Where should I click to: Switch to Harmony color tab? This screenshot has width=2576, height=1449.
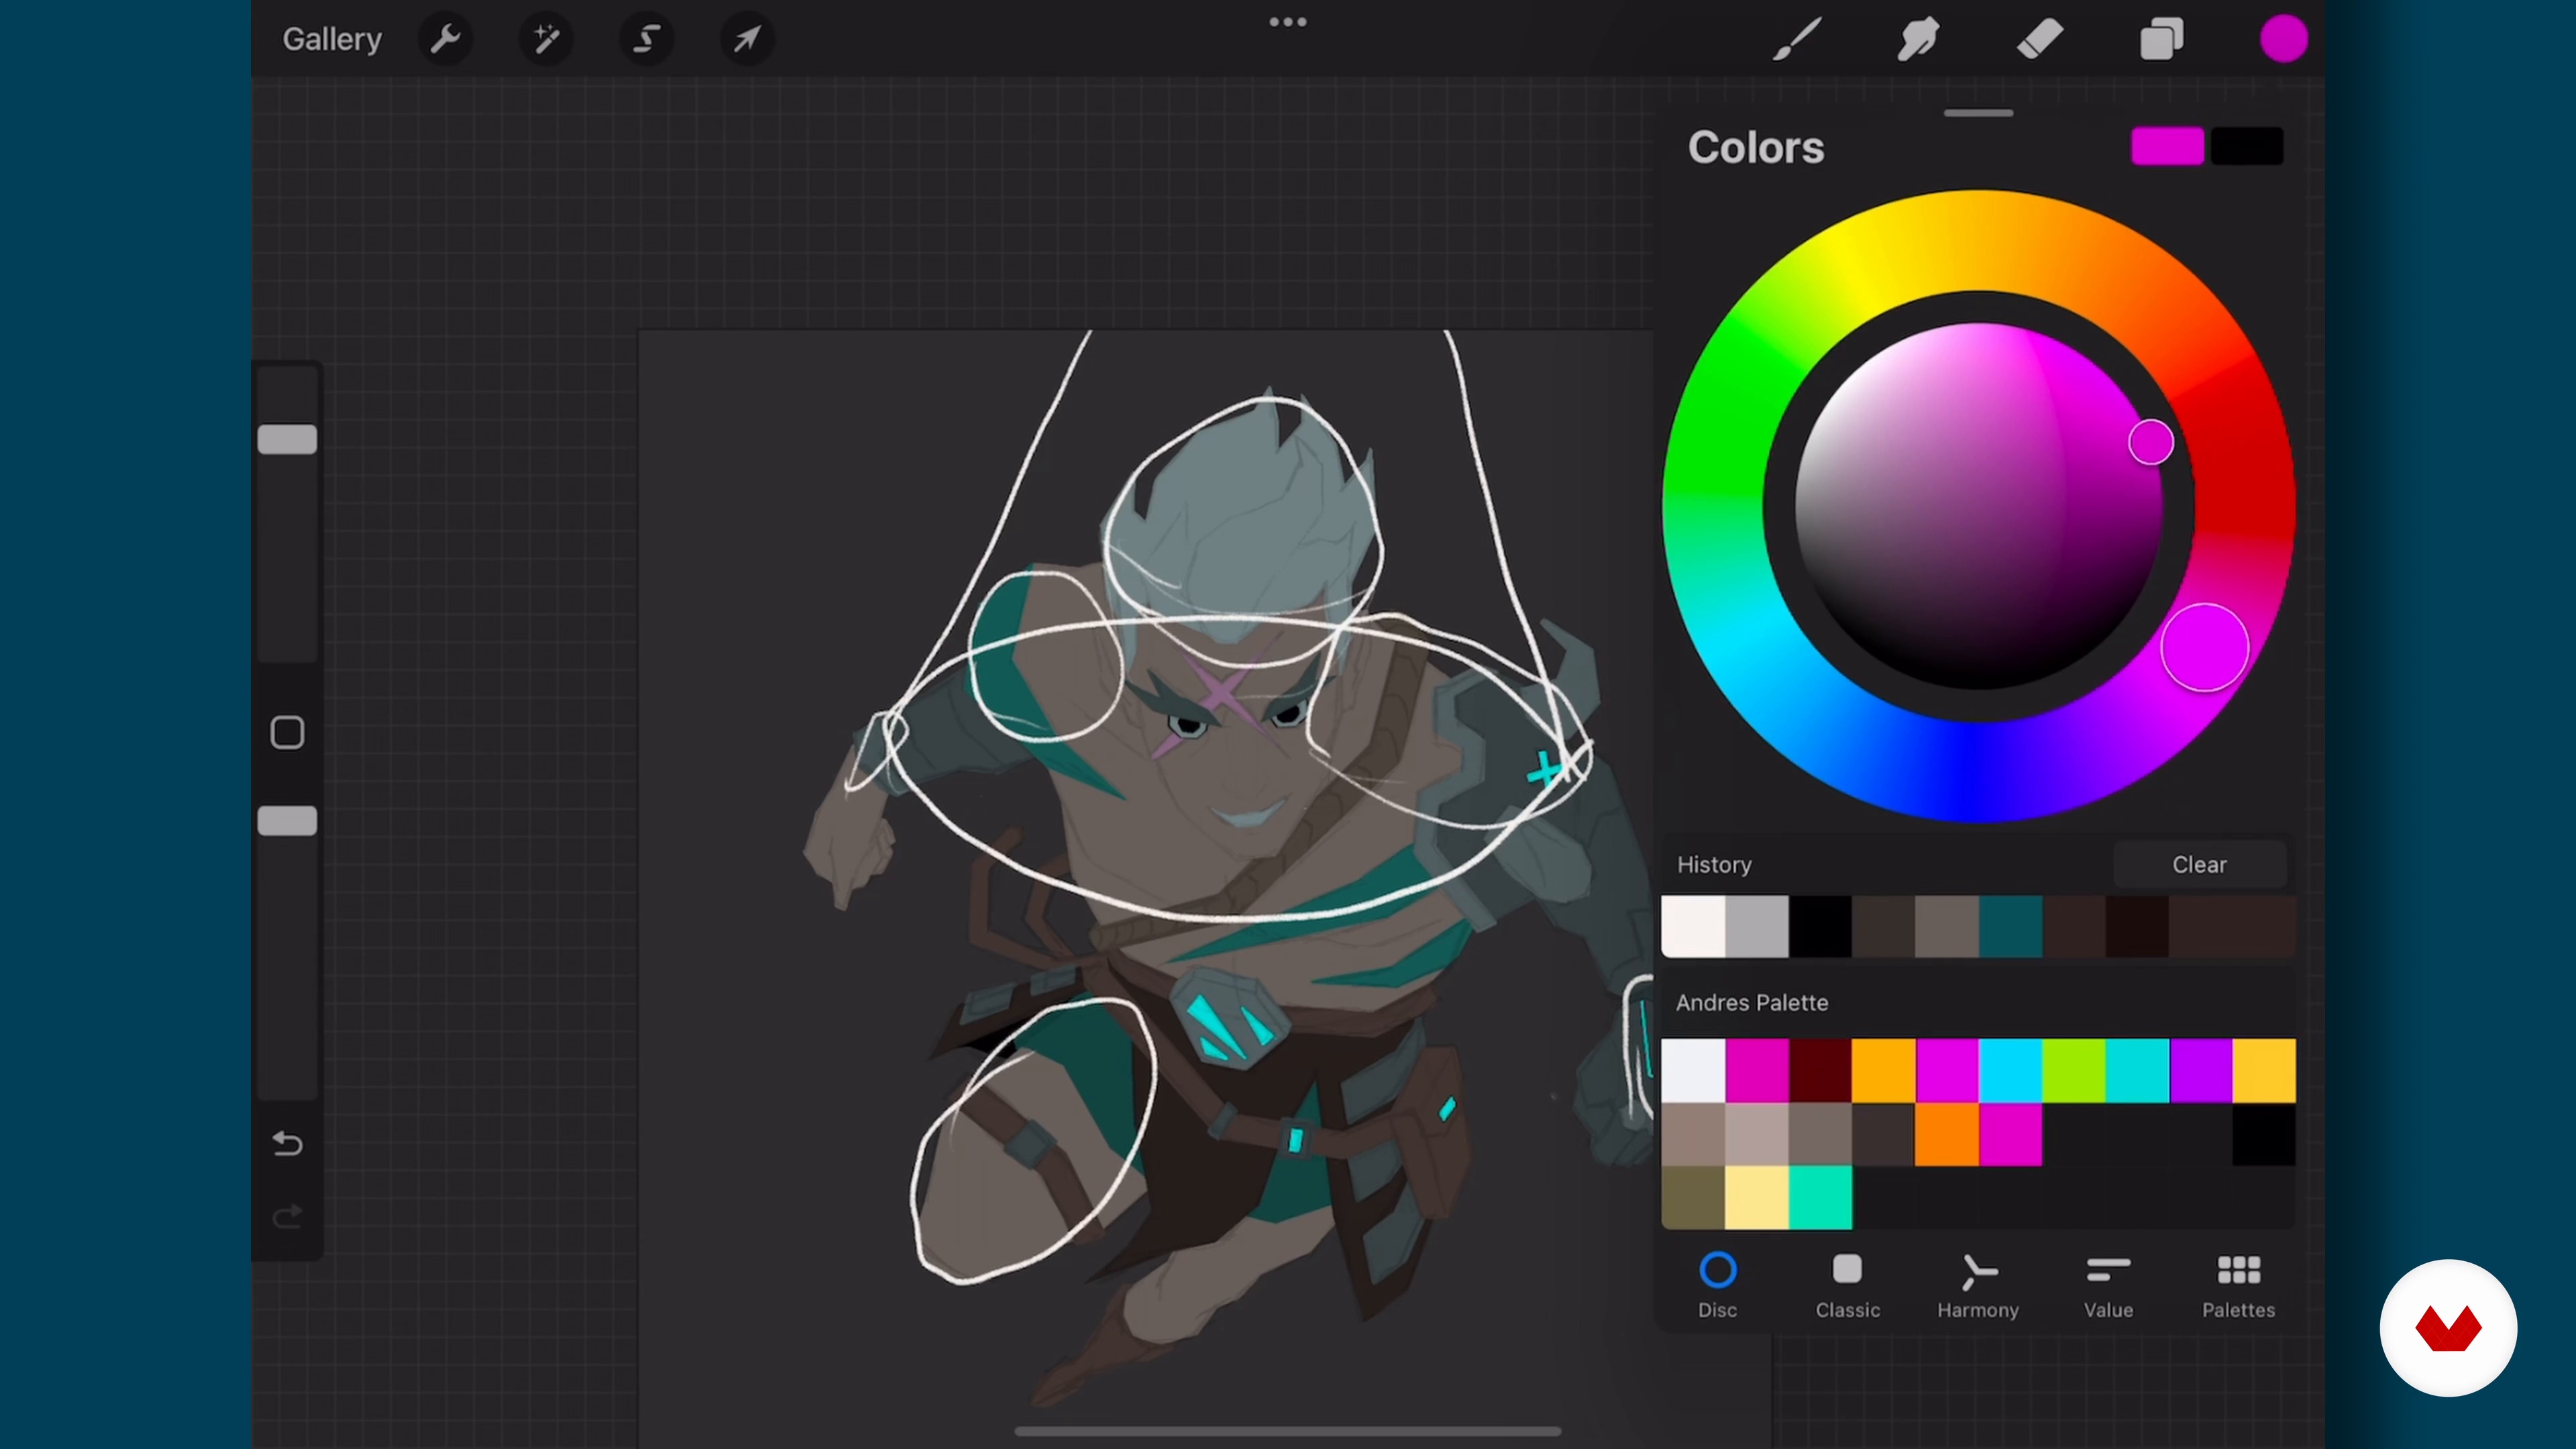pyautogui.click(x=1978, y=1286)
